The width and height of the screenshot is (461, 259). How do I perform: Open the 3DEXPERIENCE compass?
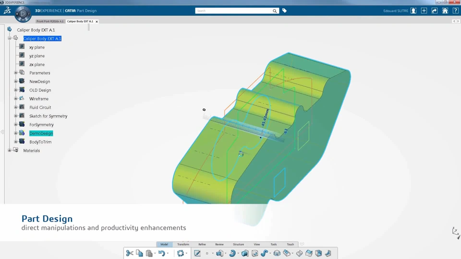23,14
